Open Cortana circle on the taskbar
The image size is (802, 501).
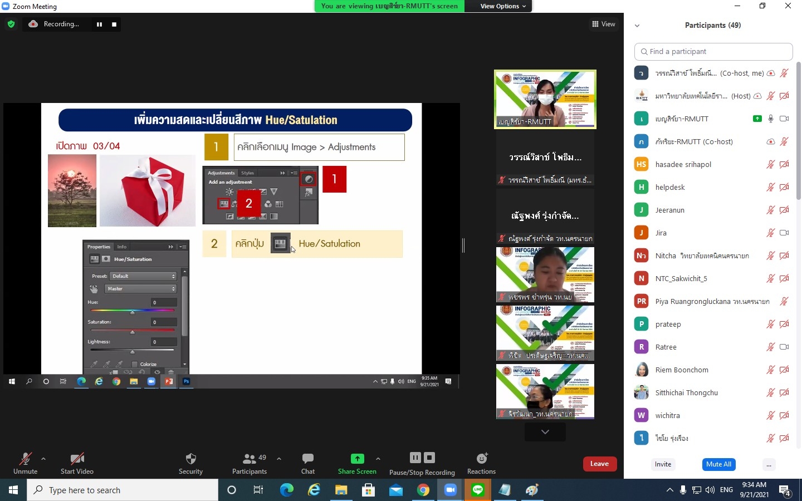(232, 490)
